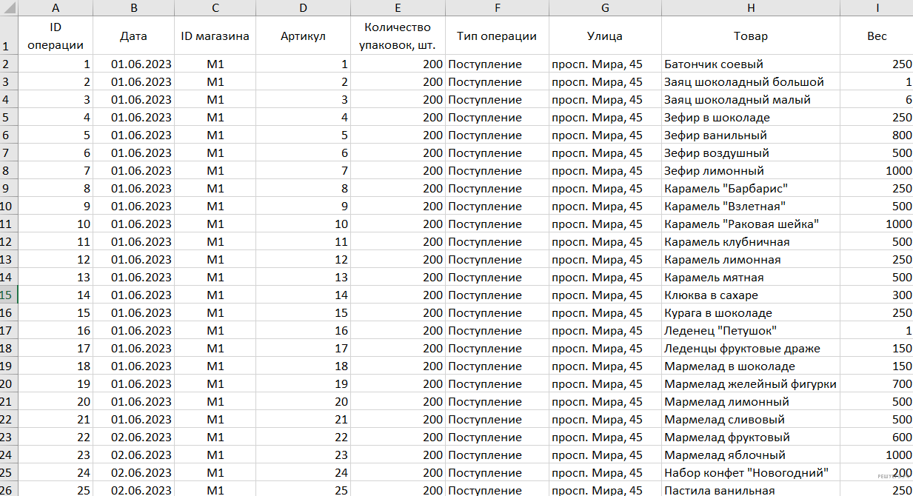This screenshot has height=496, width=913.
Task: Click row 15 header number
Action: click(x=7, y=295)
